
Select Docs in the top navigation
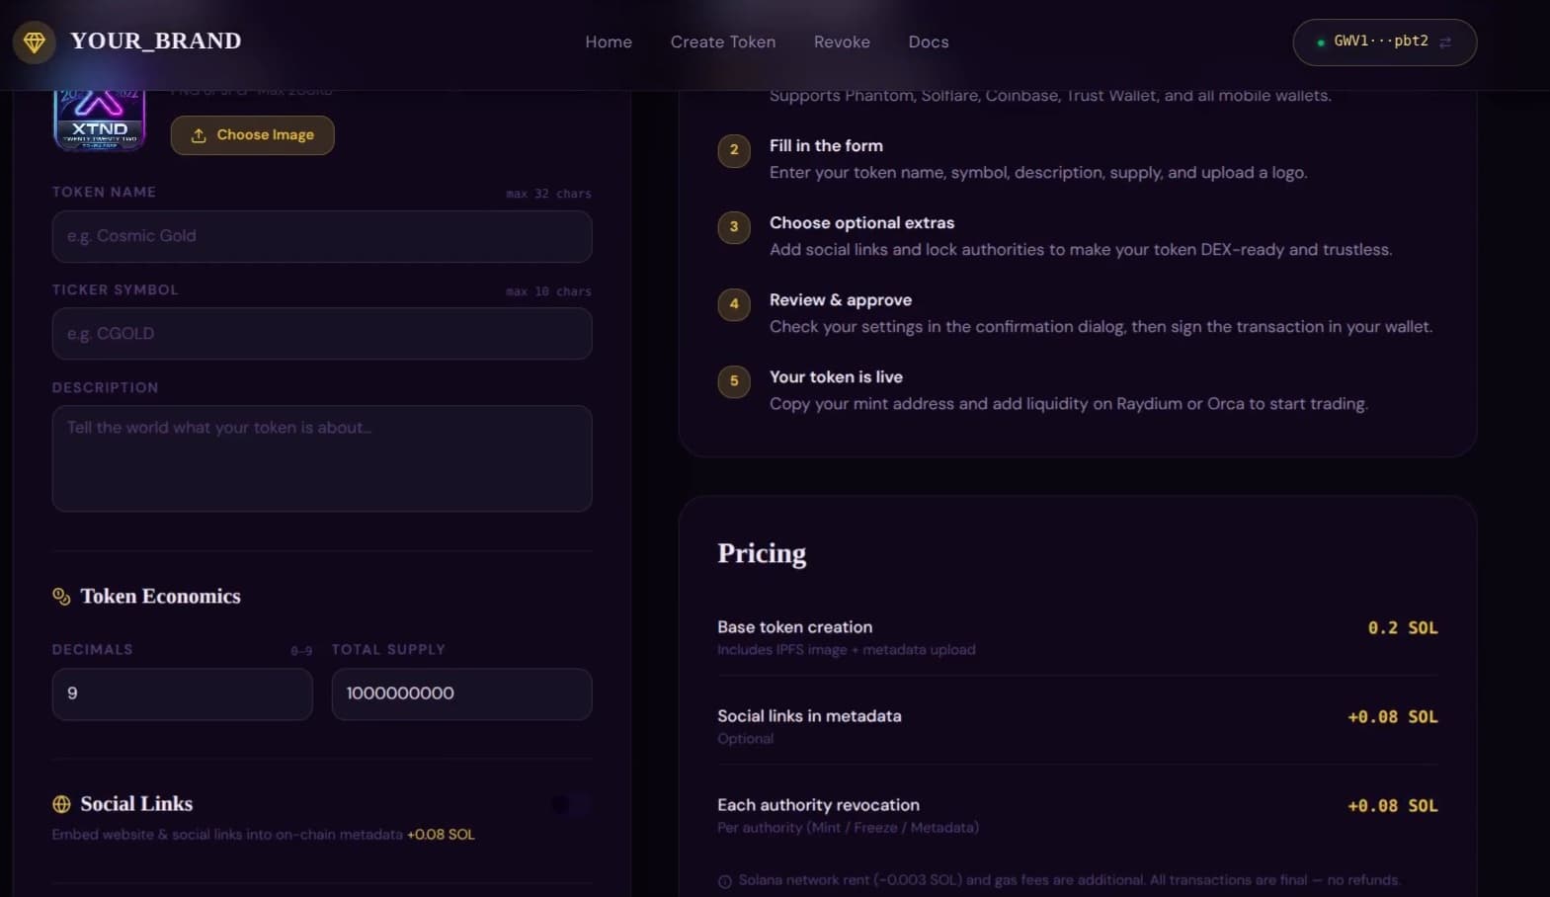[928, 41]
